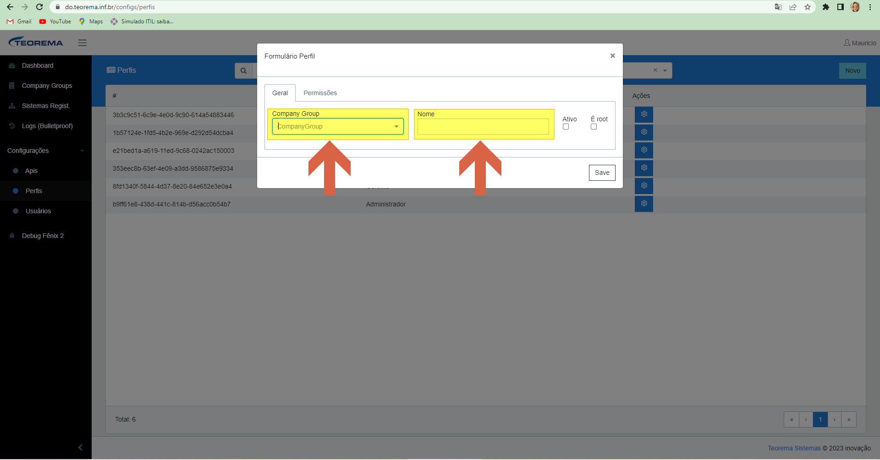
Task: Select page 1 in pagination
Action: coord(820,419)
